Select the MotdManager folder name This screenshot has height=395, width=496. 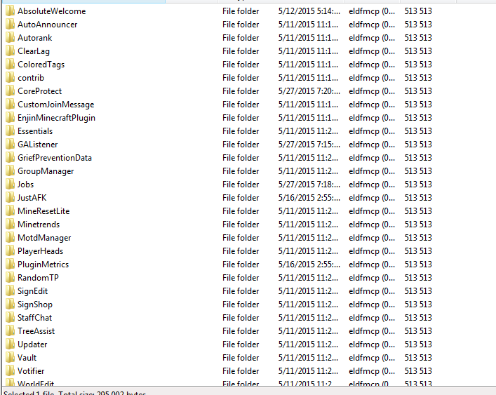coord(44,238)
